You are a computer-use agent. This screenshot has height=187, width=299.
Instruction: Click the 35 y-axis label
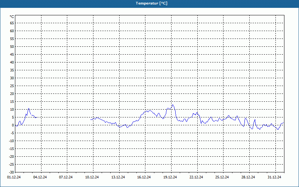point(12,70)
